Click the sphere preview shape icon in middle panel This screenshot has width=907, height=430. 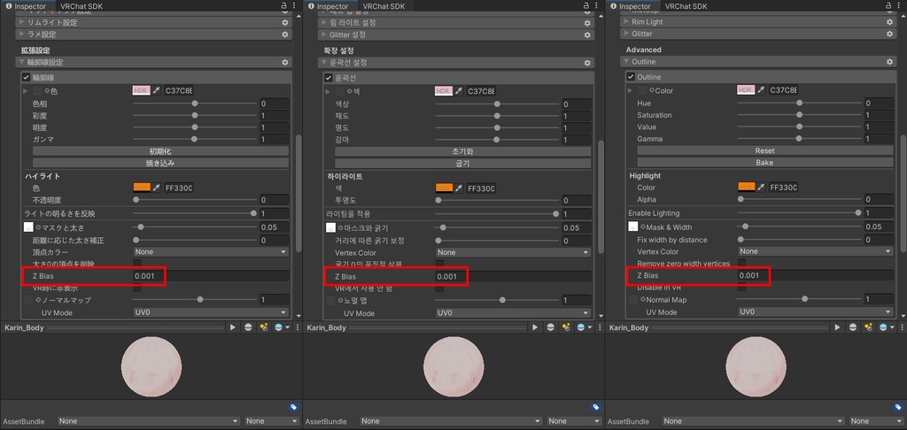[x=550, y=327]
